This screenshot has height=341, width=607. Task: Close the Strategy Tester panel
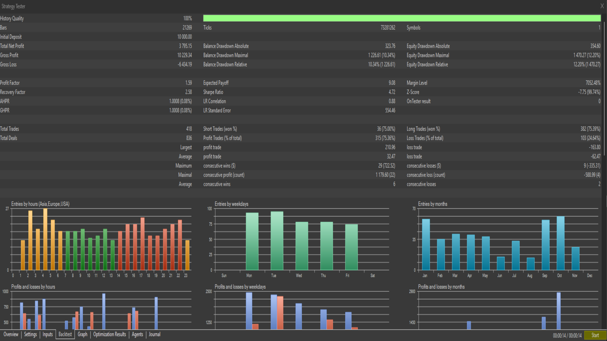pyautogui.click(x=602, y=6)
